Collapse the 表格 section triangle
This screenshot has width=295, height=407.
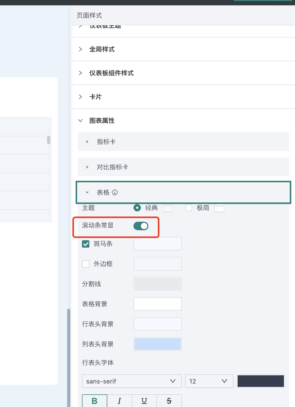tap(87, 192)
